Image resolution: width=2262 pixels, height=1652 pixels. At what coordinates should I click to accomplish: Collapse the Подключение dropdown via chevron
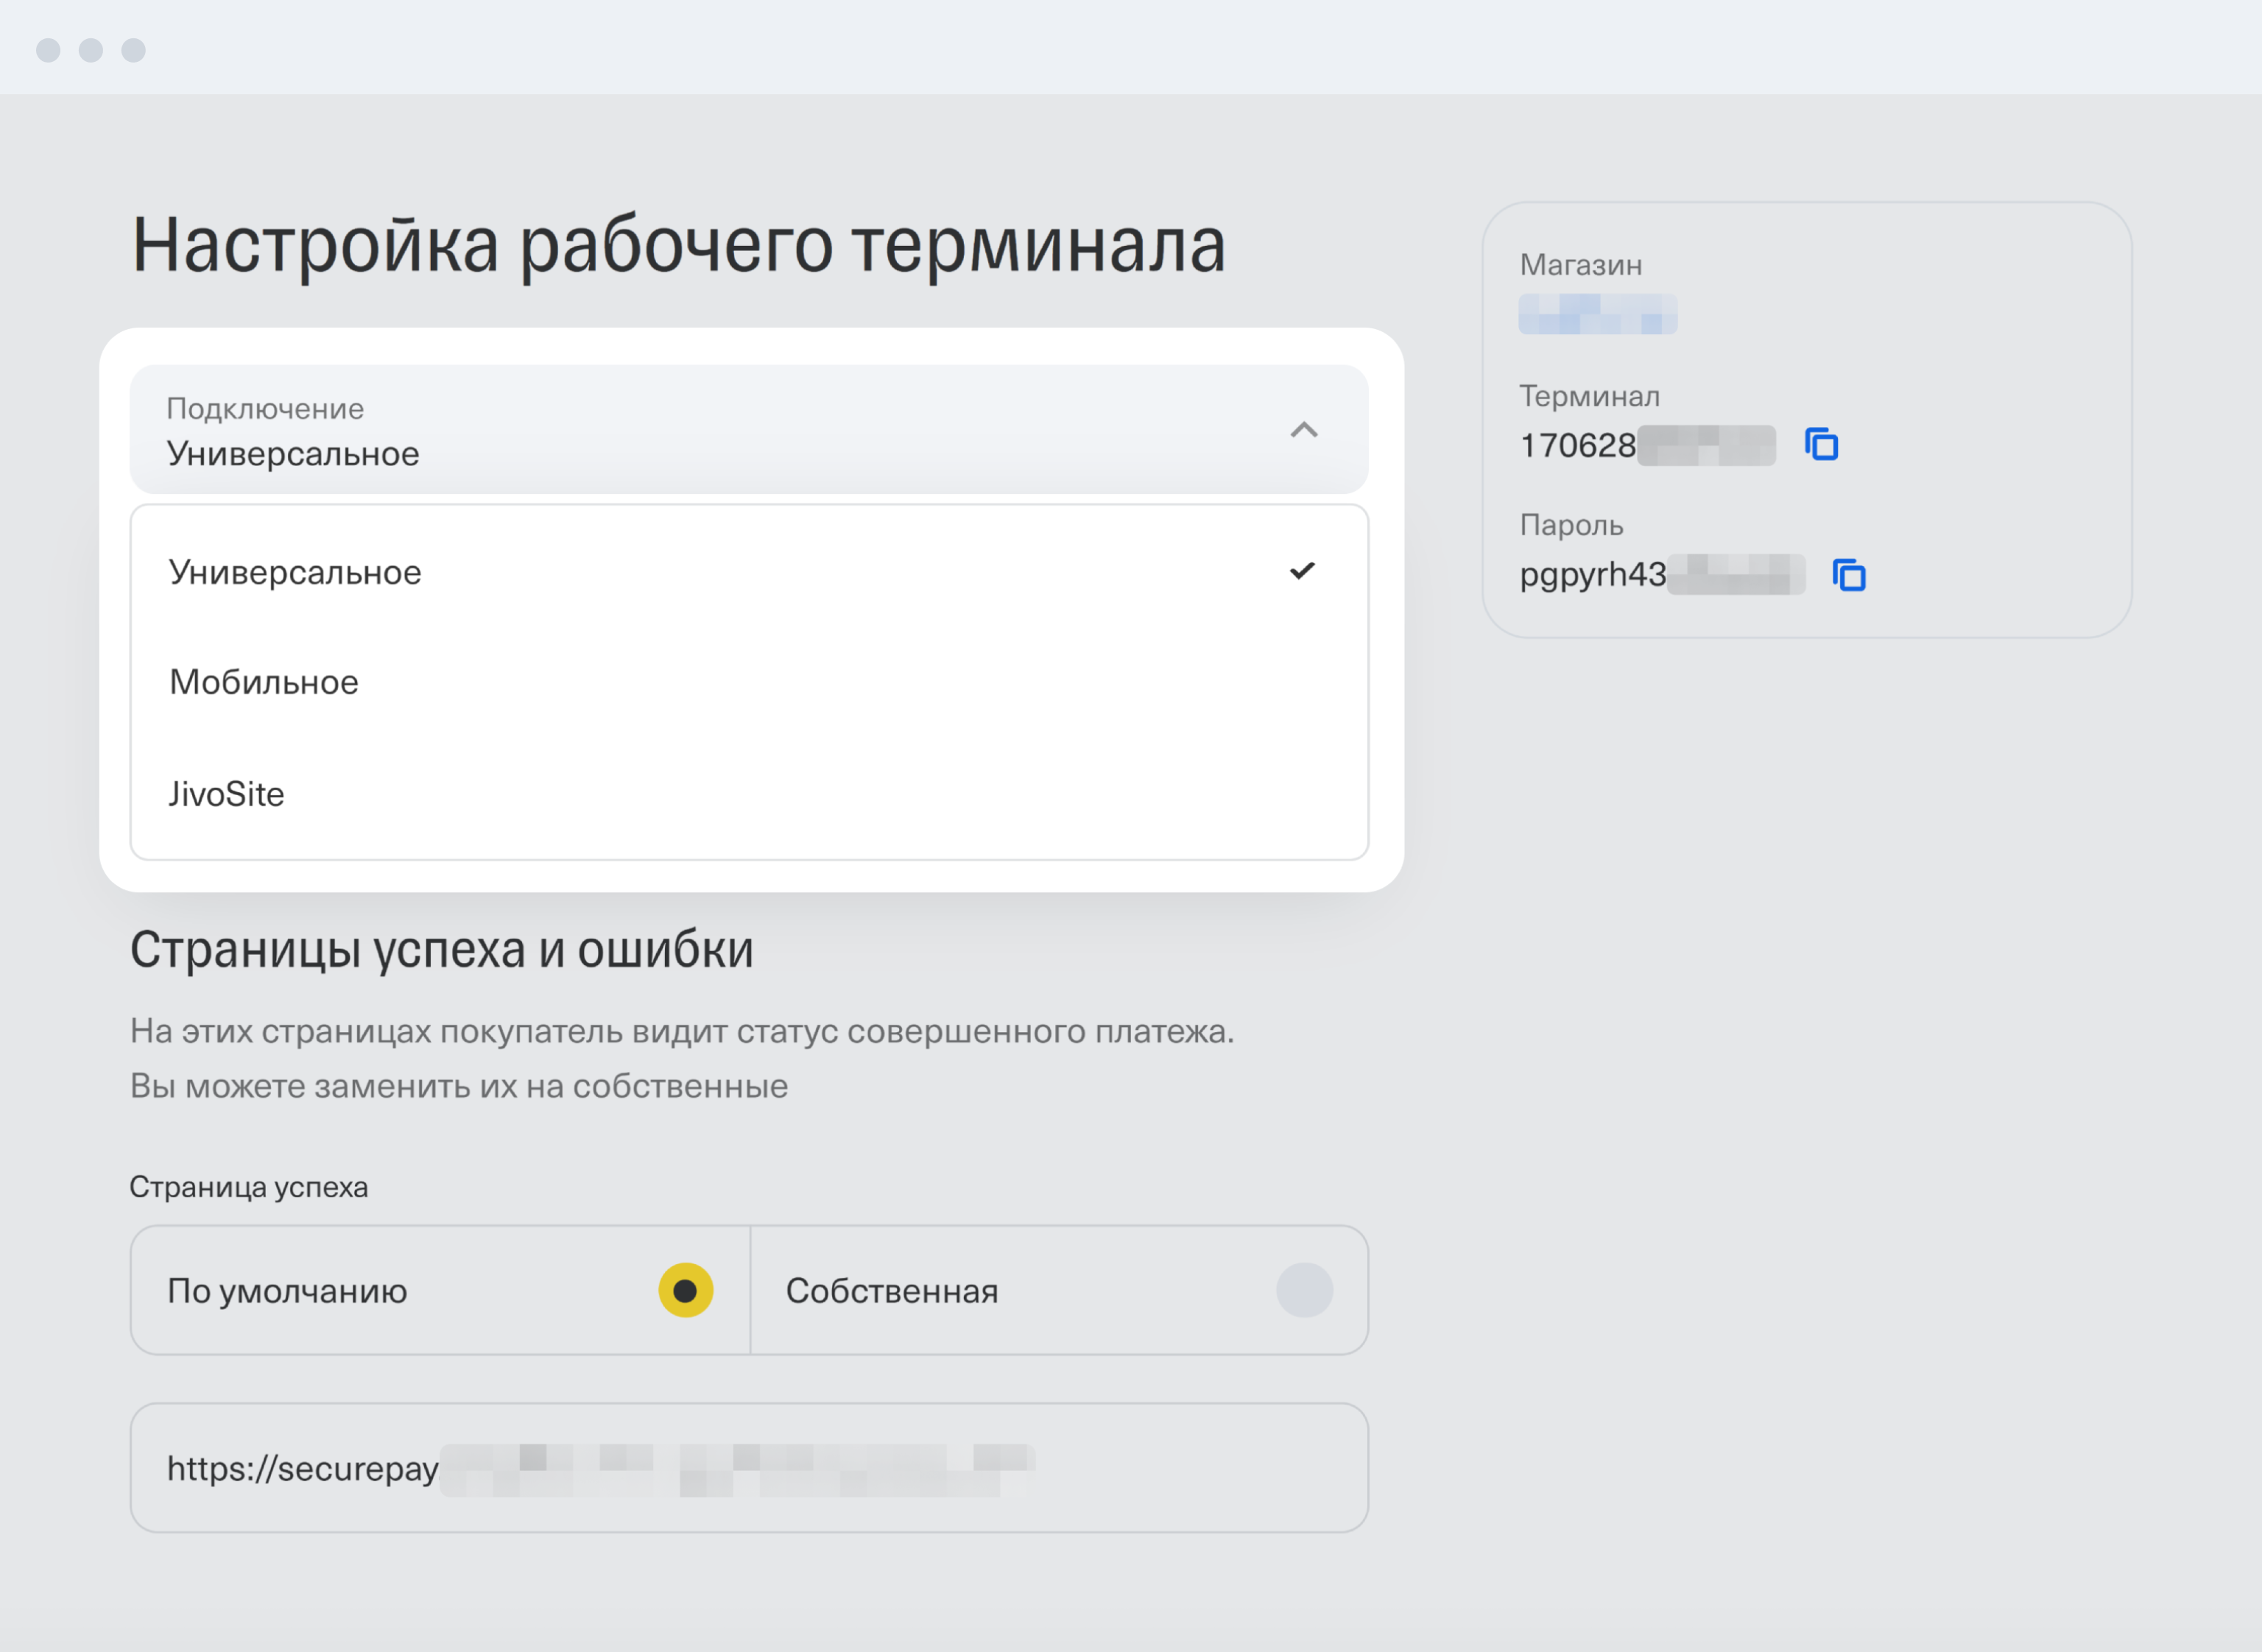[1303, 430]
